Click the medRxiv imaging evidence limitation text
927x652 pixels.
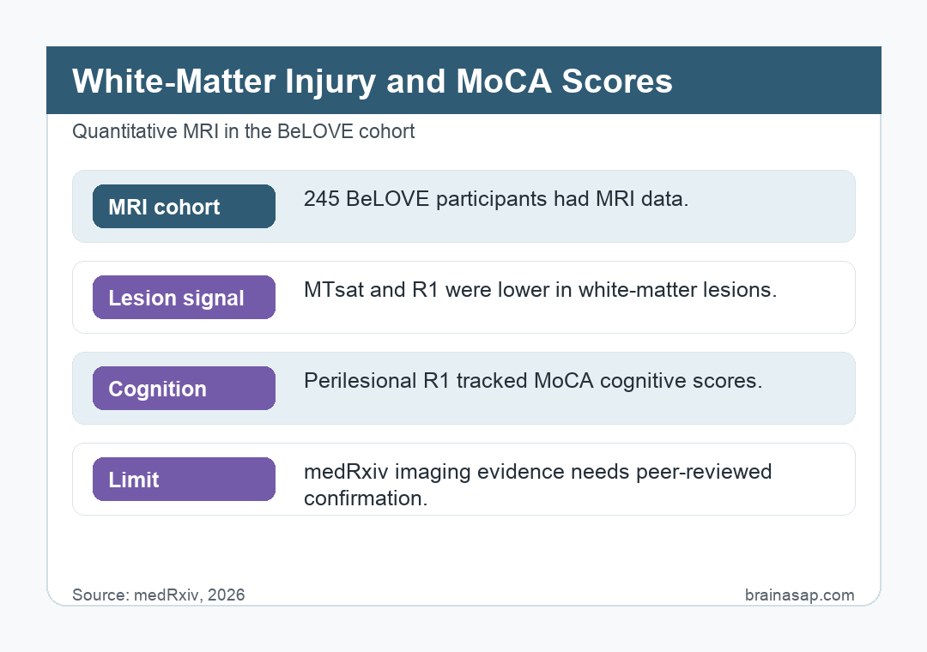tap(538, 485)
